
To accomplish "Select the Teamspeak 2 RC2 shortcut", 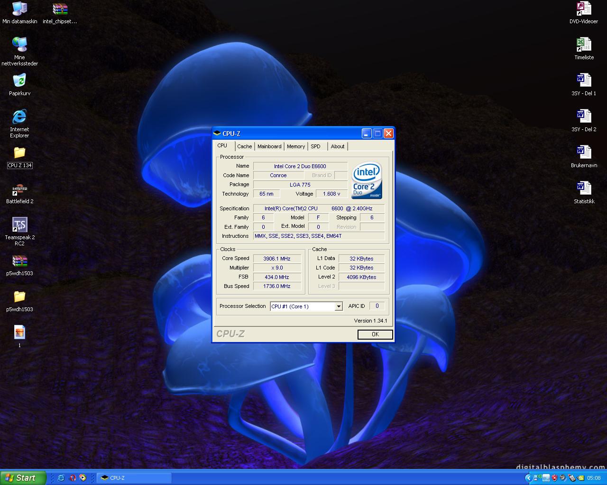I will pos(19,231).
